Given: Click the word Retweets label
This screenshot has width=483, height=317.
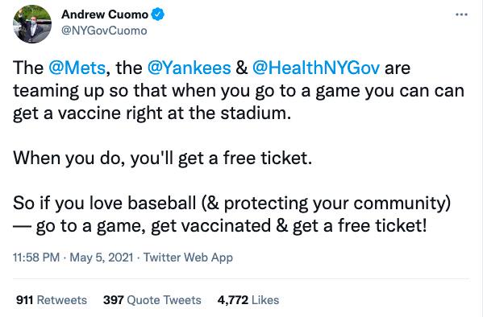Looking at the screenshot, I should tap(62, 300).
